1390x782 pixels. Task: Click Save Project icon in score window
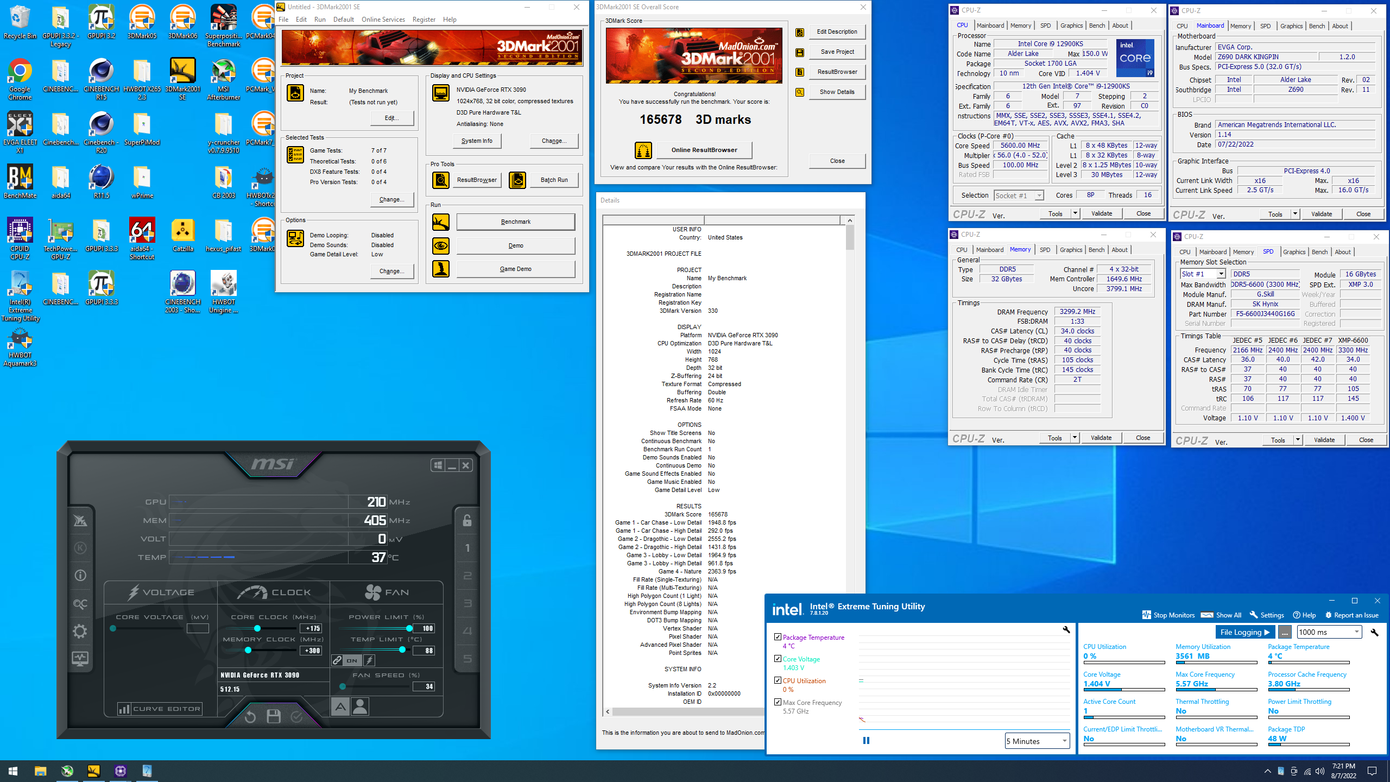800,52
